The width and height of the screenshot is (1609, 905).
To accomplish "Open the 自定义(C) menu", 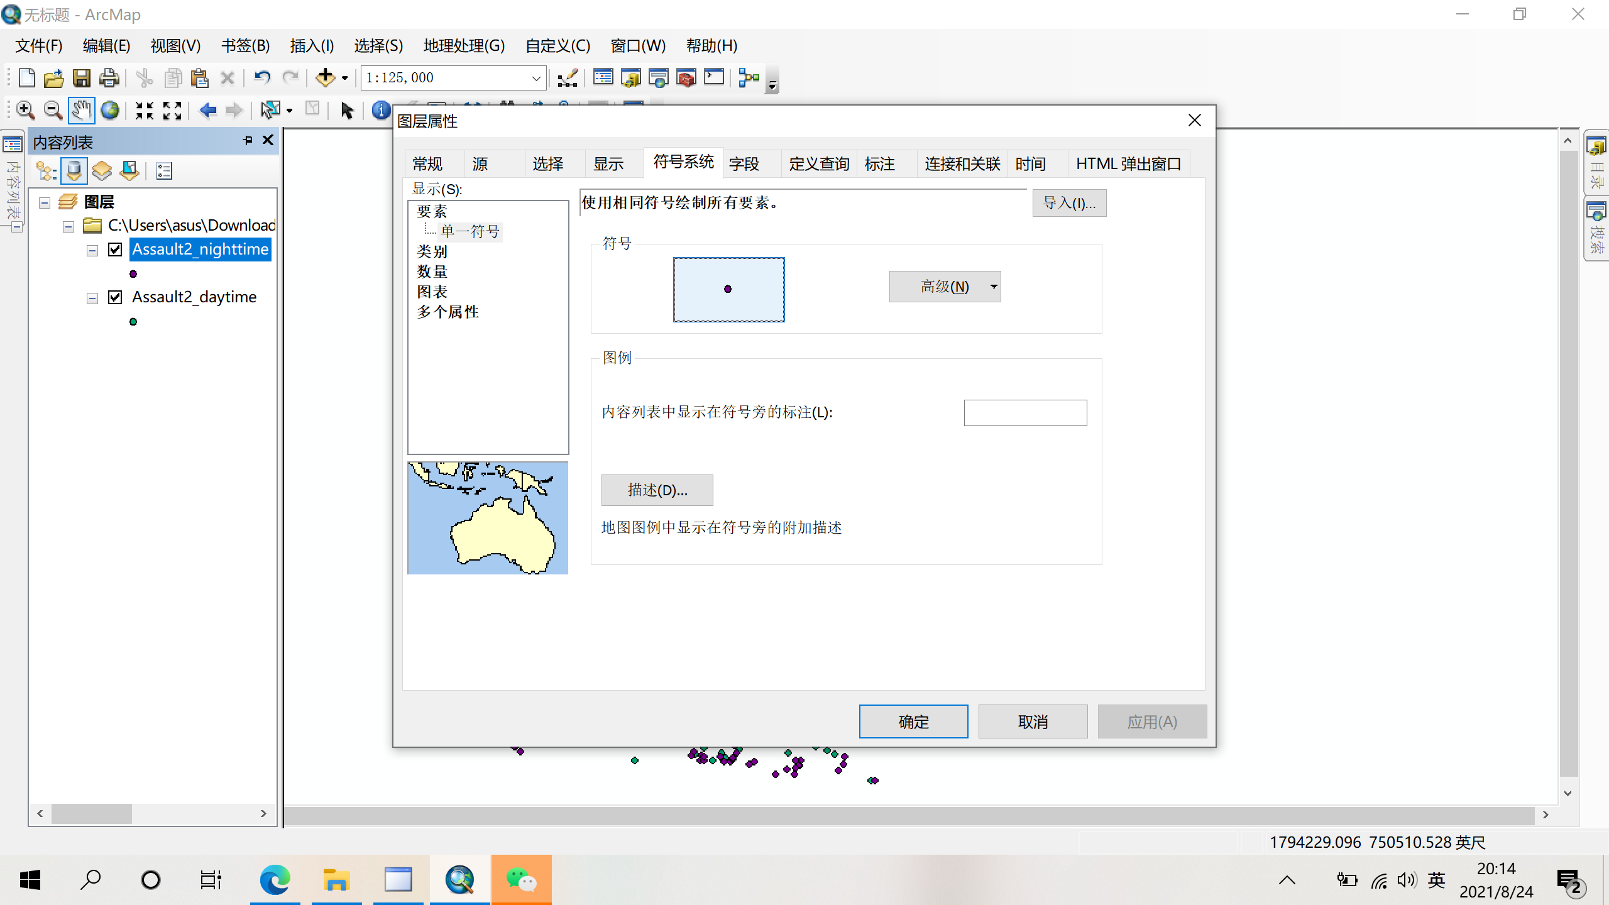I will tap(557, 46).
